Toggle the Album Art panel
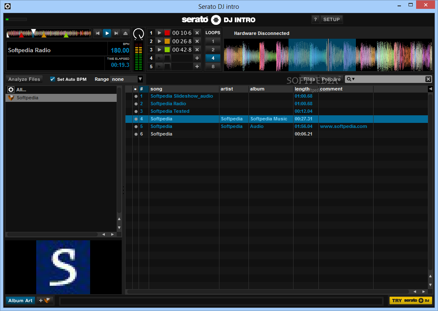This screenshot has width=438, height=311. 20,300
